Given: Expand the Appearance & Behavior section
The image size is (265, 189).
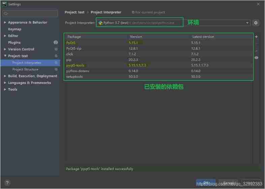Looking at the screenshot, I should (5, 22).
